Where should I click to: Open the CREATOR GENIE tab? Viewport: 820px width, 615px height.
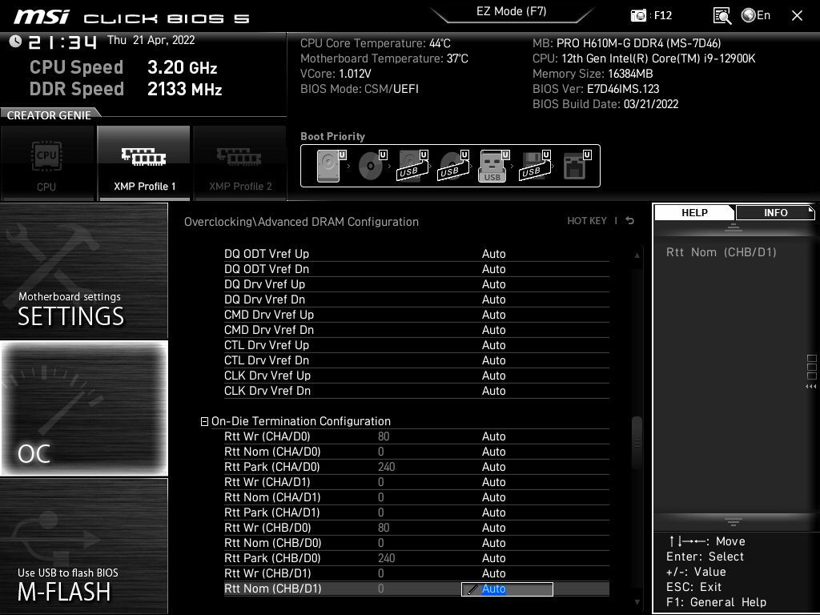(49, 115)
